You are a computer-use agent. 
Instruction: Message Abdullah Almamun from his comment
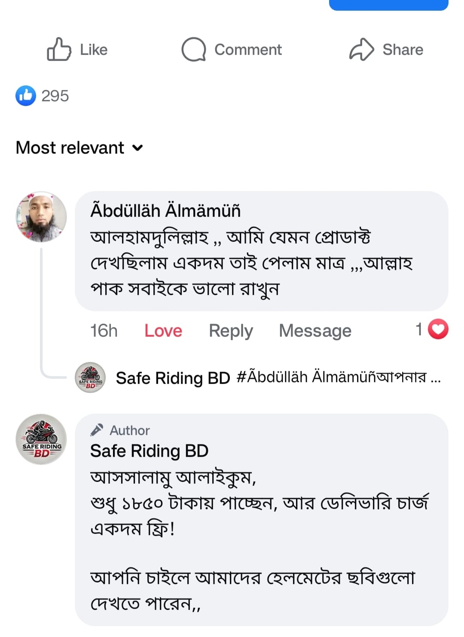click(315, 331)
